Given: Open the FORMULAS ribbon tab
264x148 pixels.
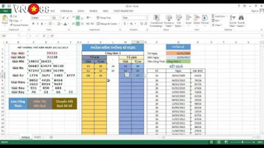Looking at the screenshot, I should click(67, 11).
